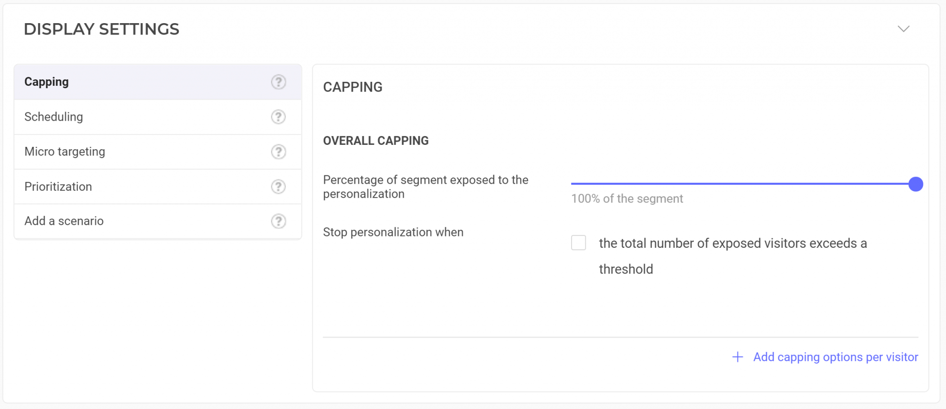Viewport: 946px width, 409px height.
Task: Choose Add a scenario in sidebar
Action: point(158,221)
